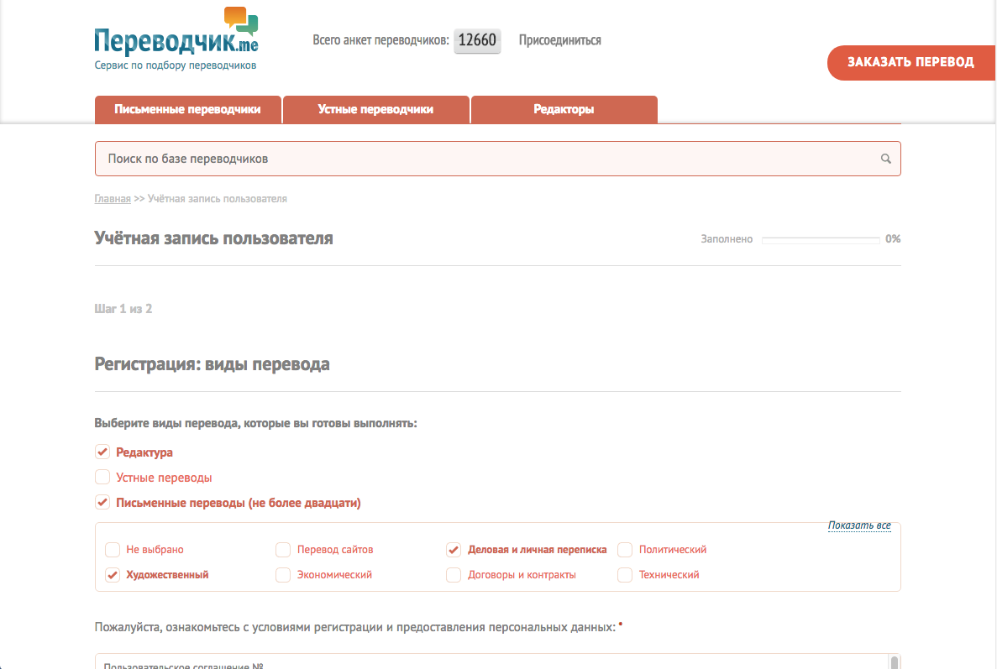
Task: Uncheck the Редактура checkbox
Action: (102, 452)
